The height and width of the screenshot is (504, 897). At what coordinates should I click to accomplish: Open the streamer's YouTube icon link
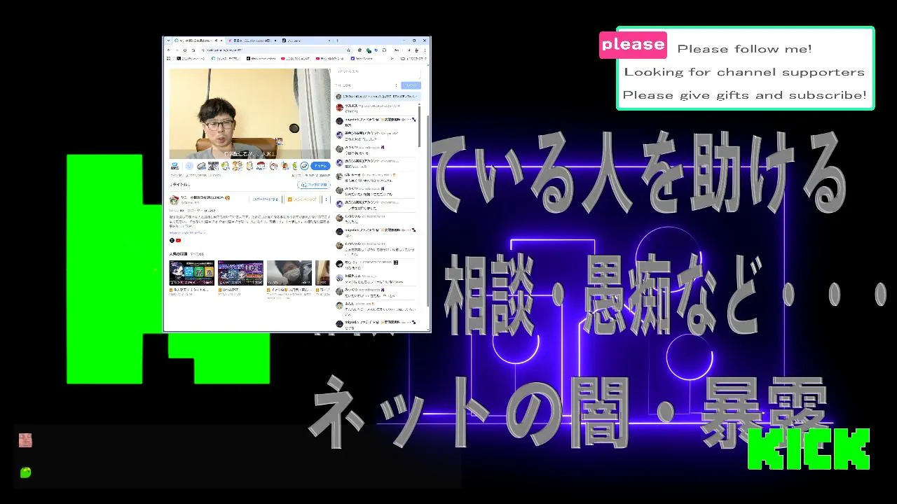(x=178, y=240)
